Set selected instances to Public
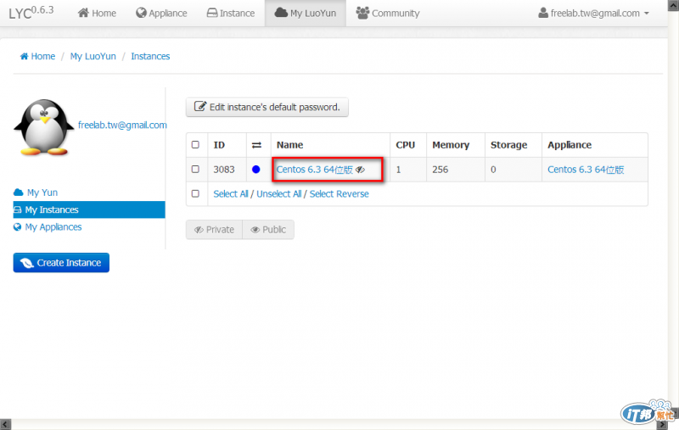This screenshot has width=679, height=430. 268,230
